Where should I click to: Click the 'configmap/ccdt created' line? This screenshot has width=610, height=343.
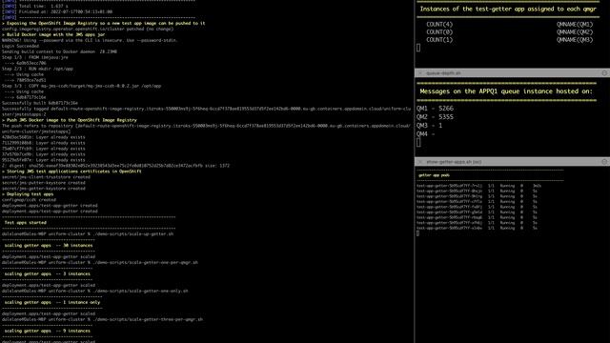click(30, 200)
